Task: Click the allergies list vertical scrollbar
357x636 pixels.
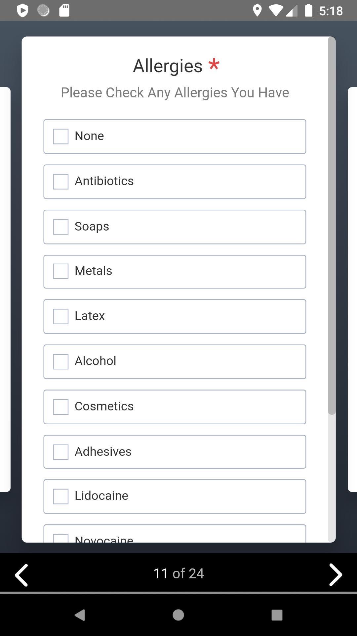Action: [x=332, y=226]
